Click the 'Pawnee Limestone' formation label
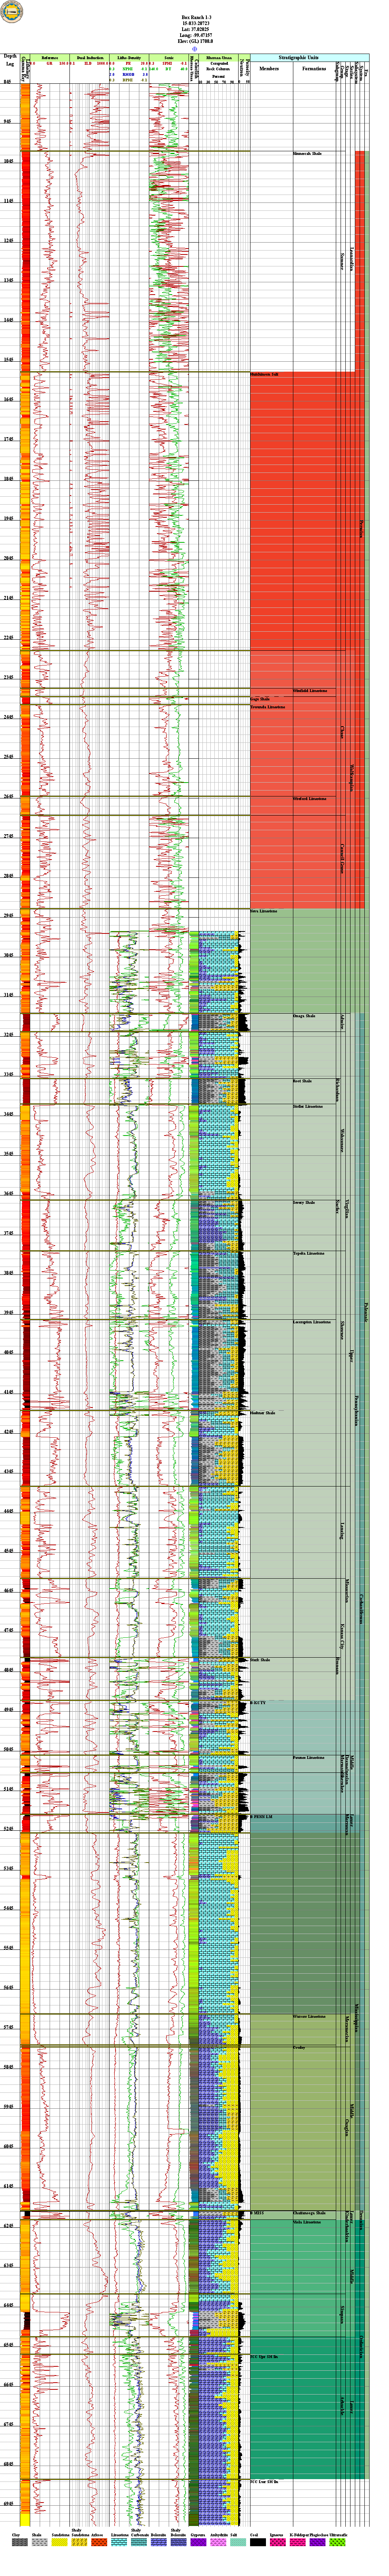 click(x=309, y=1758)
